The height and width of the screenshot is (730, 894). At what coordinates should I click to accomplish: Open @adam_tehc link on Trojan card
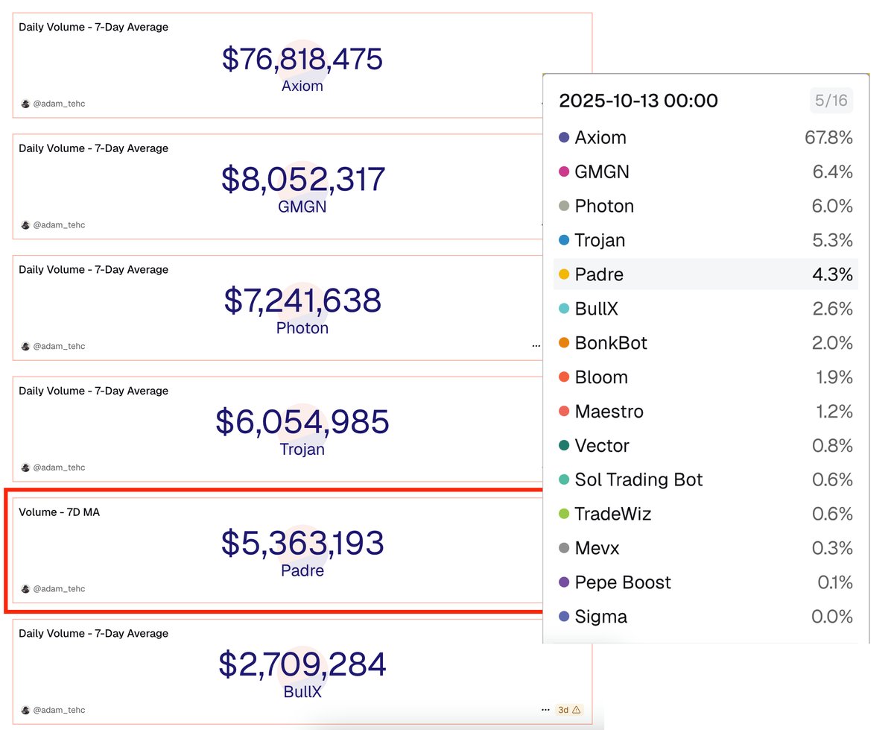[x=59, y=468]
